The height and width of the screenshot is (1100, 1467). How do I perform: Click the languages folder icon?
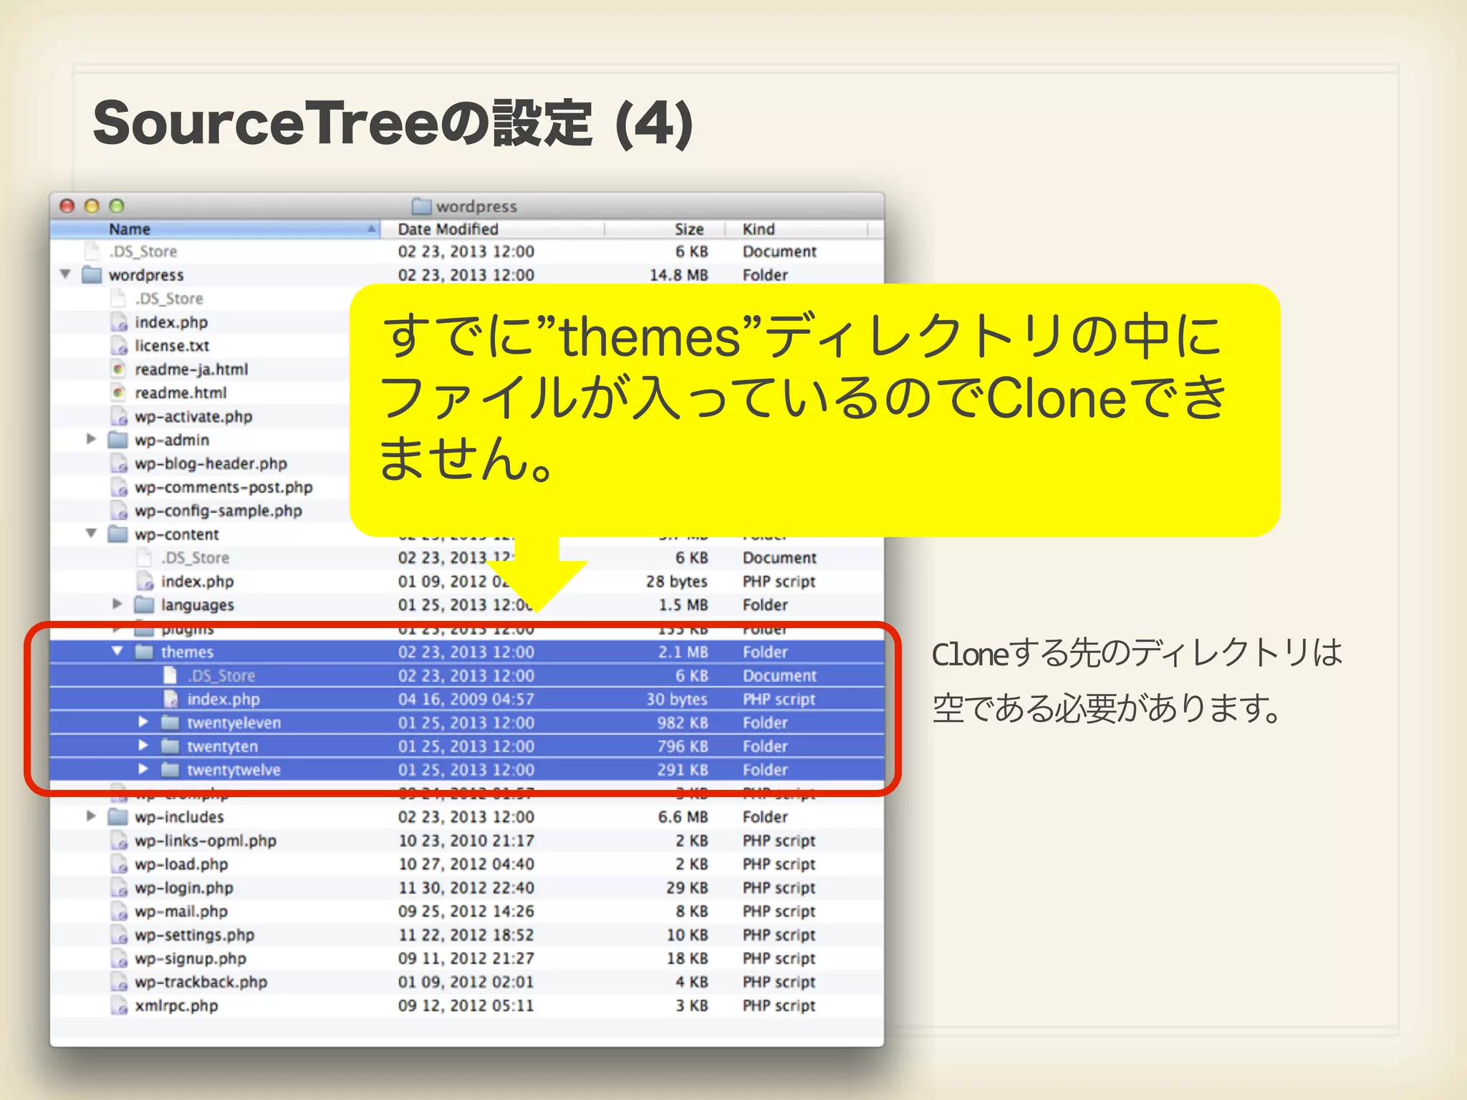tap(144, 605)
